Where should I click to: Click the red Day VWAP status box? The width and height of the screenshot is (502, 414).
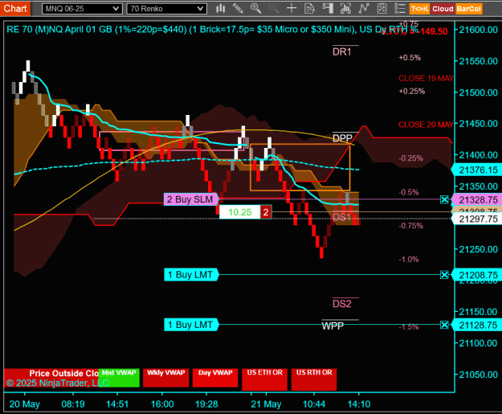215,378
